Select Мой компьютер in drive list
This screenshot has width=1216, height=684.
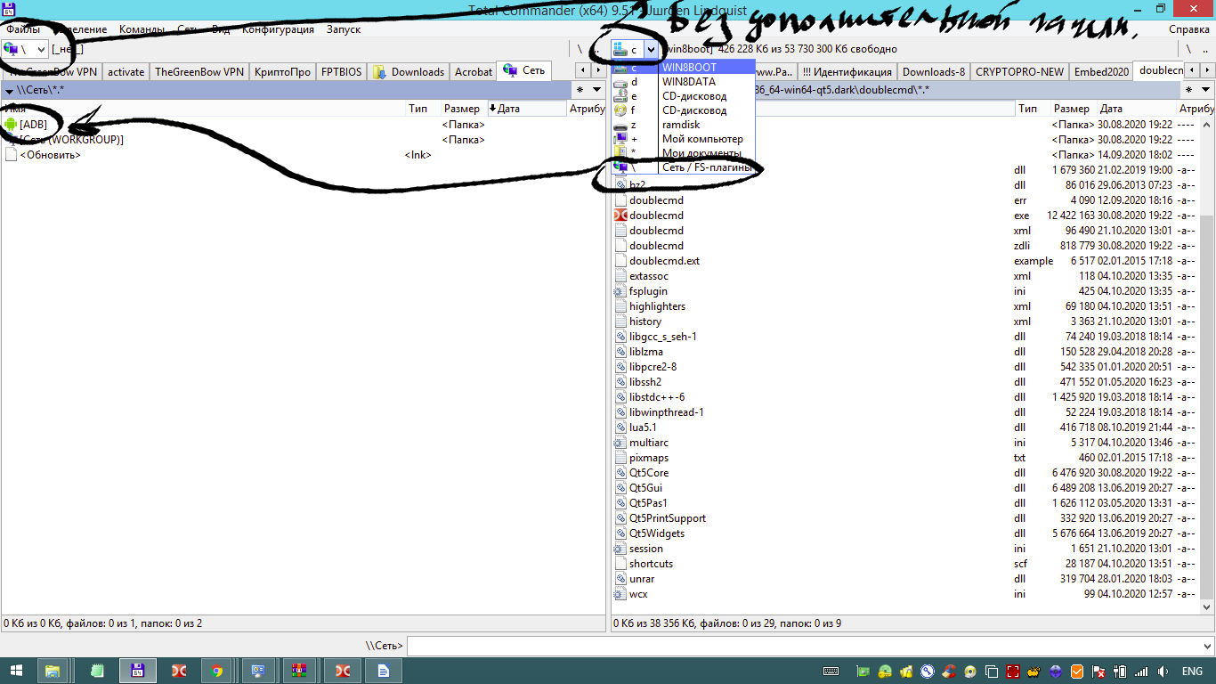pos(701,139)
